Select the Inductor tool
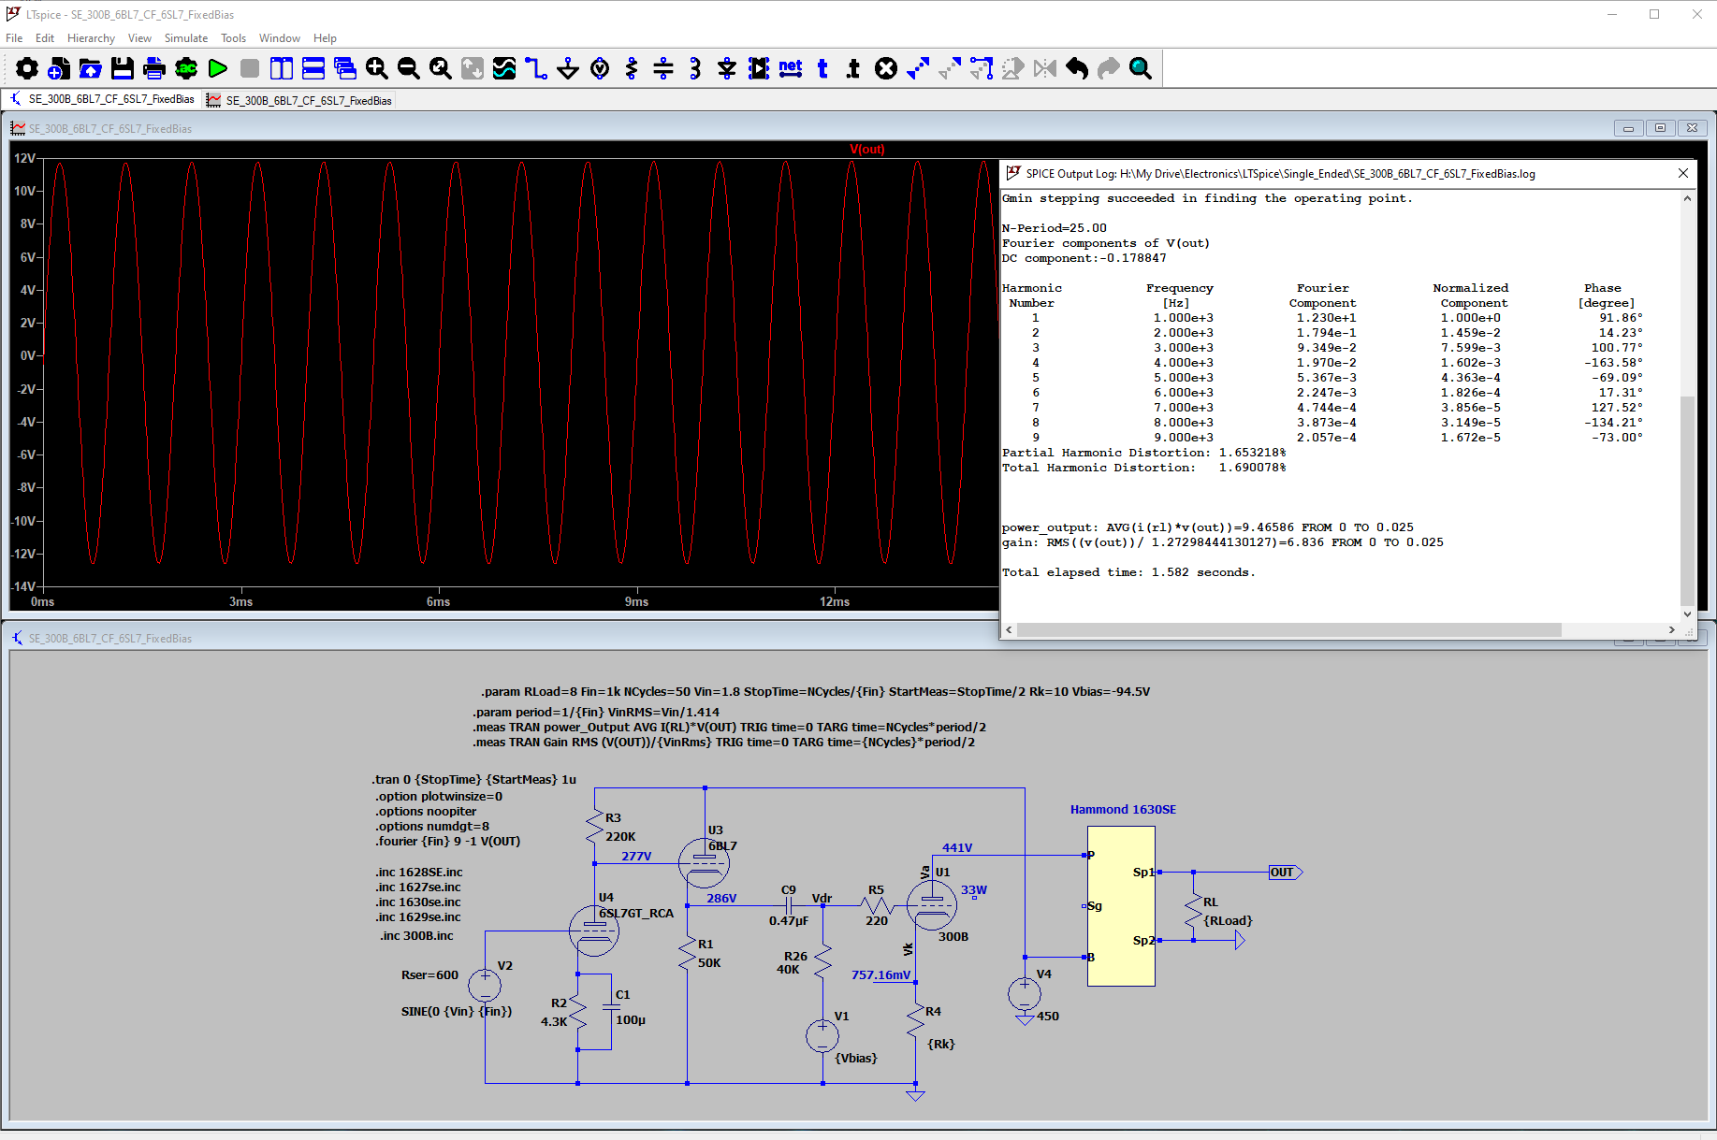 coord(695,68)
